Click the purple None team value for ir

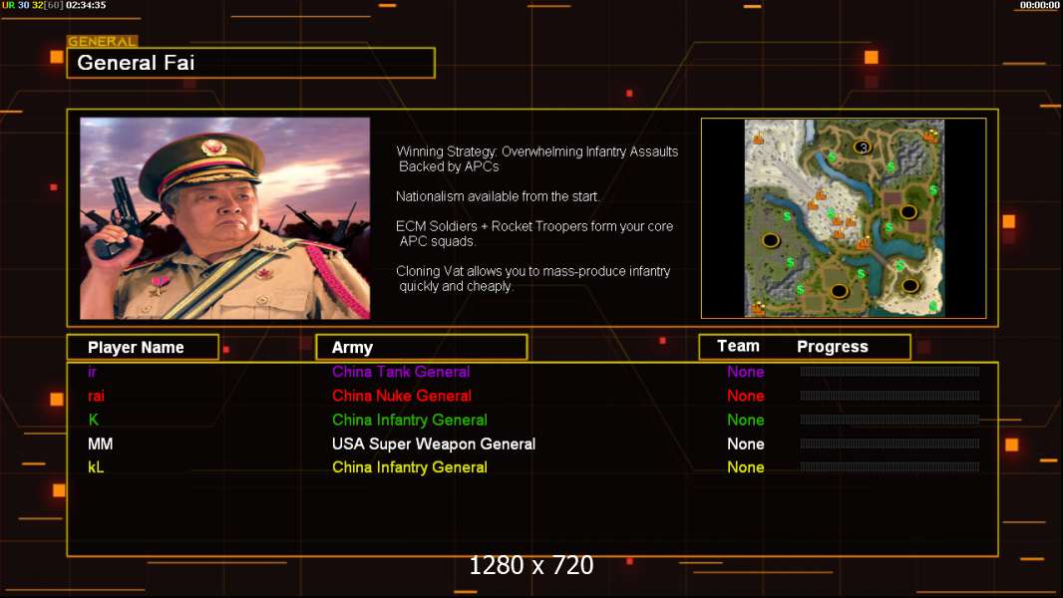(746, 371)
